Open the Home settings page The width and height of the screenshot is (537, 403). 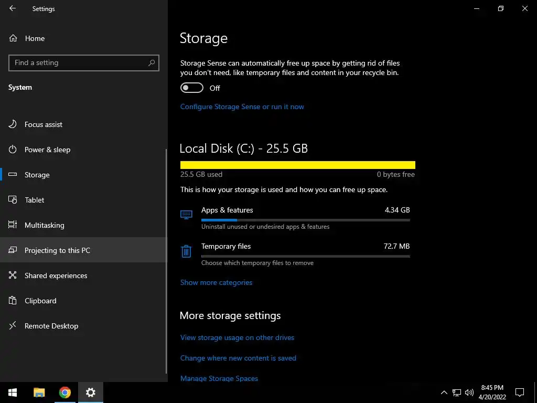point(35,38)
